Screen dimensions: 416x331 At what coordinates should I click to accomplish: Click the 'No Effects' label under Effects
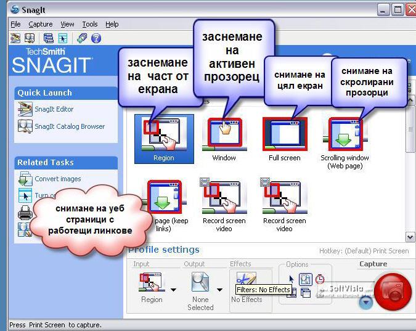(x=247, y=300)
